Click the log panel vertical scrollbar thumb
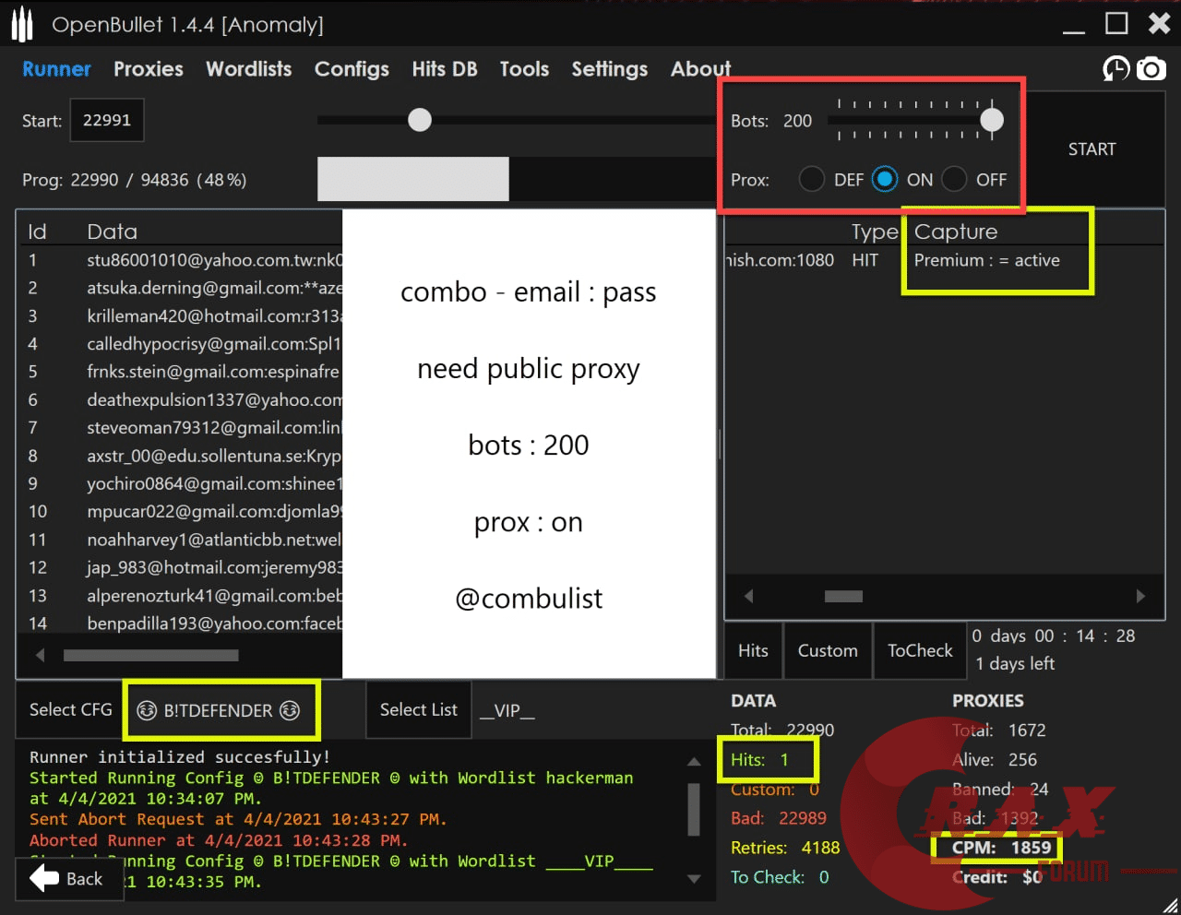This screenshot has width=1181, height=915. (x=694, y=808)
